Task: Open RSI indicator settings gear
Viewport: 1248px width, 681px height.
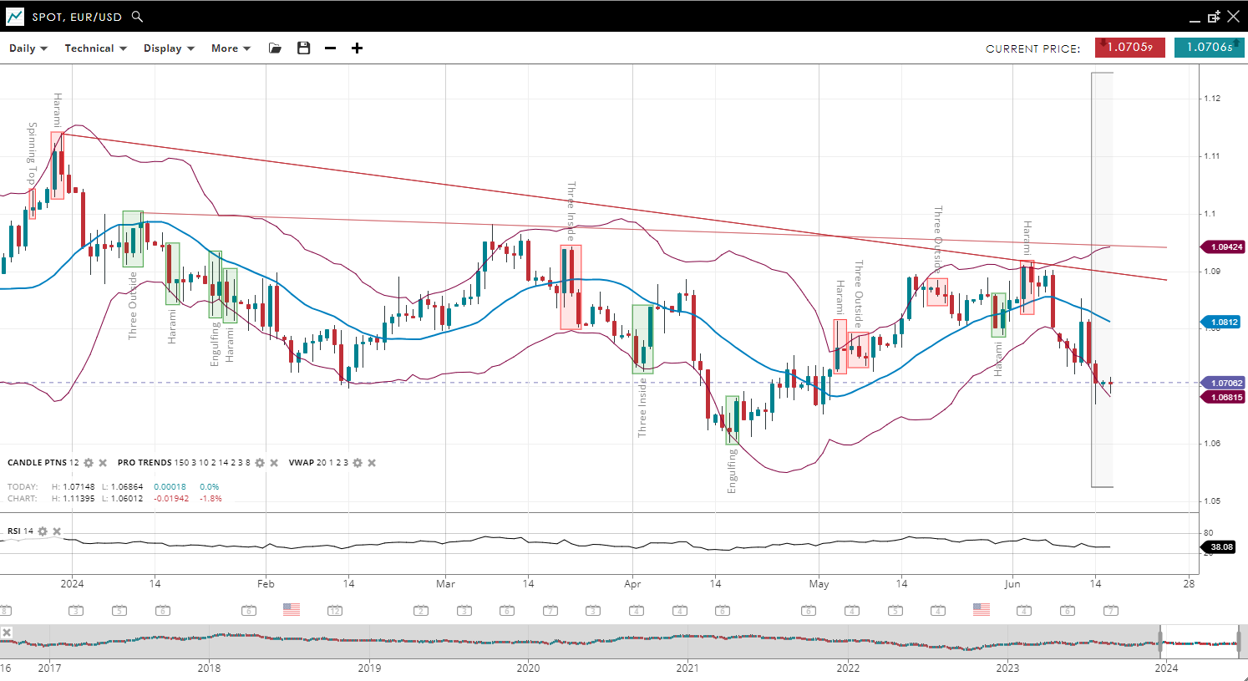Action: (43, 531)
